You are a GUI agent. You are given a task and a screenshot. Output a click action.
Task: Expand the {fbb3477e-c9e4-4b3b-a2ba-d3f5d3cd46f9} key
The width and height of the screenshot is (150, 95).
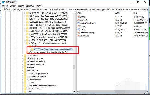click(x=25, y=52)
